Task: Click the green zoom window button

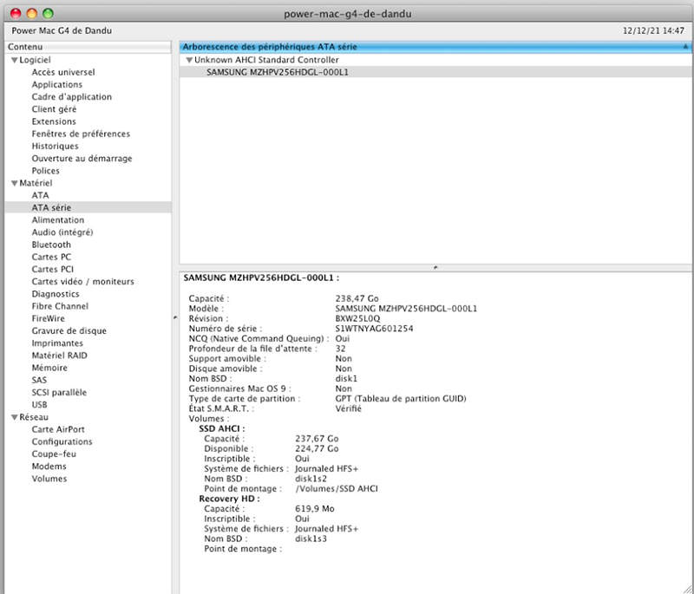Action: tap(48, 15)
